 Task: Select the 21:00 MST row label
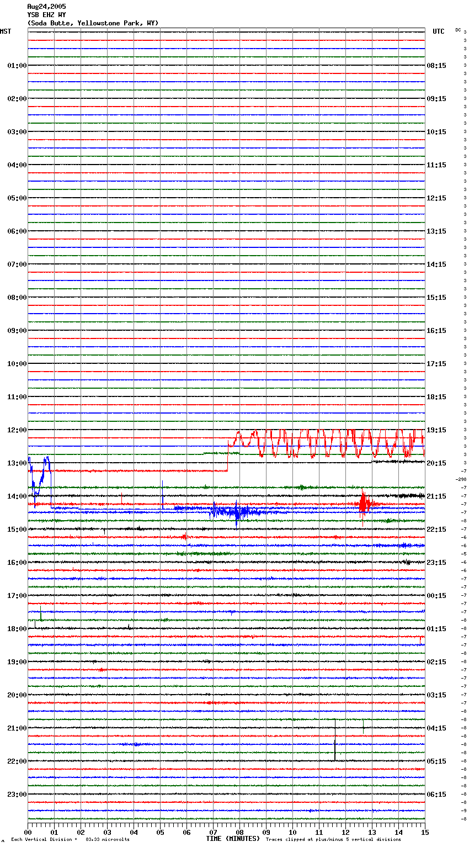tap(17, 728)
